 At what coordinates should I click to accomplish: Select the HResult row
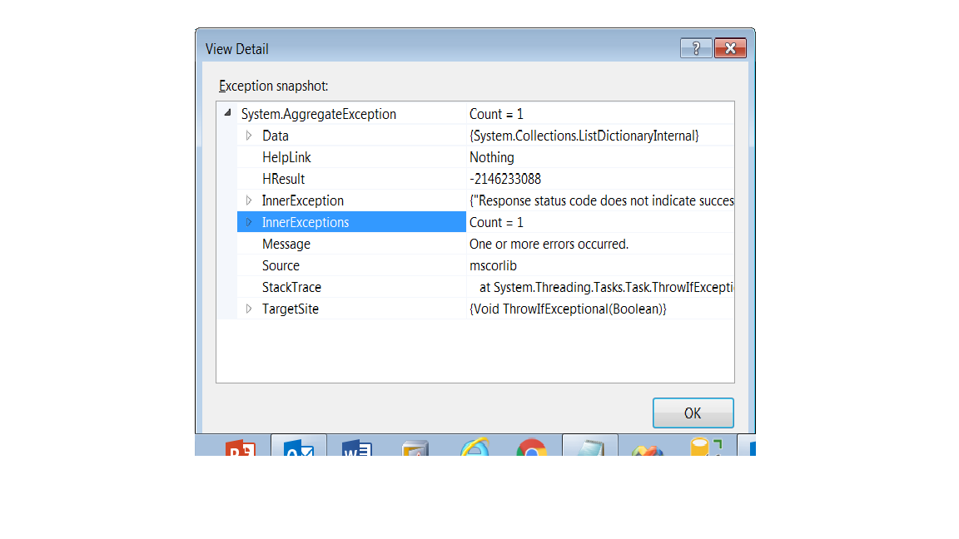pyautogui.click(x=284, y=179)
